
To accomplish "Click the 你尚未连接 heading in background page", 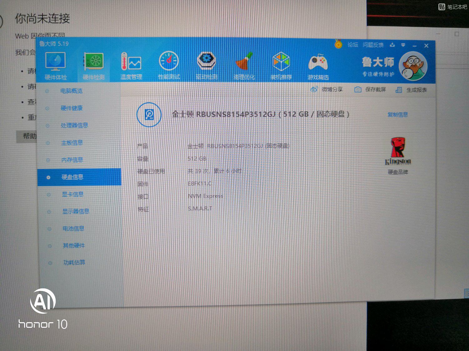I will point(43,19).
